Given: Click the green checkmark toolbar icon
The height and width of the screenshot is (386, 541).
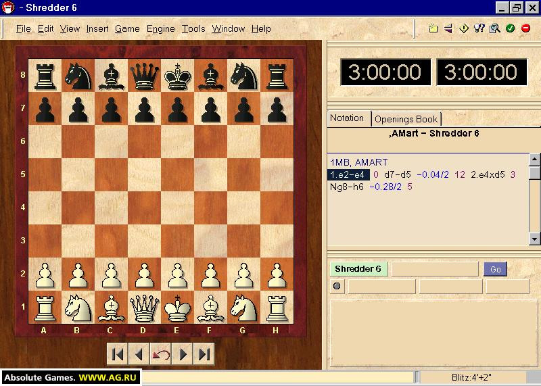Looking at the screenshot, I should [x=511, y=28].
